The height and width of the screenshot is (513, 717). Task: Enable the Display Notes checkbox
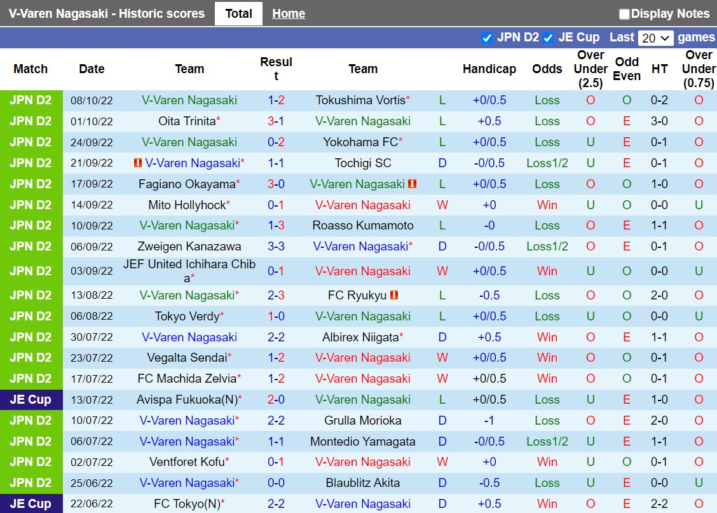click(624, 13)
